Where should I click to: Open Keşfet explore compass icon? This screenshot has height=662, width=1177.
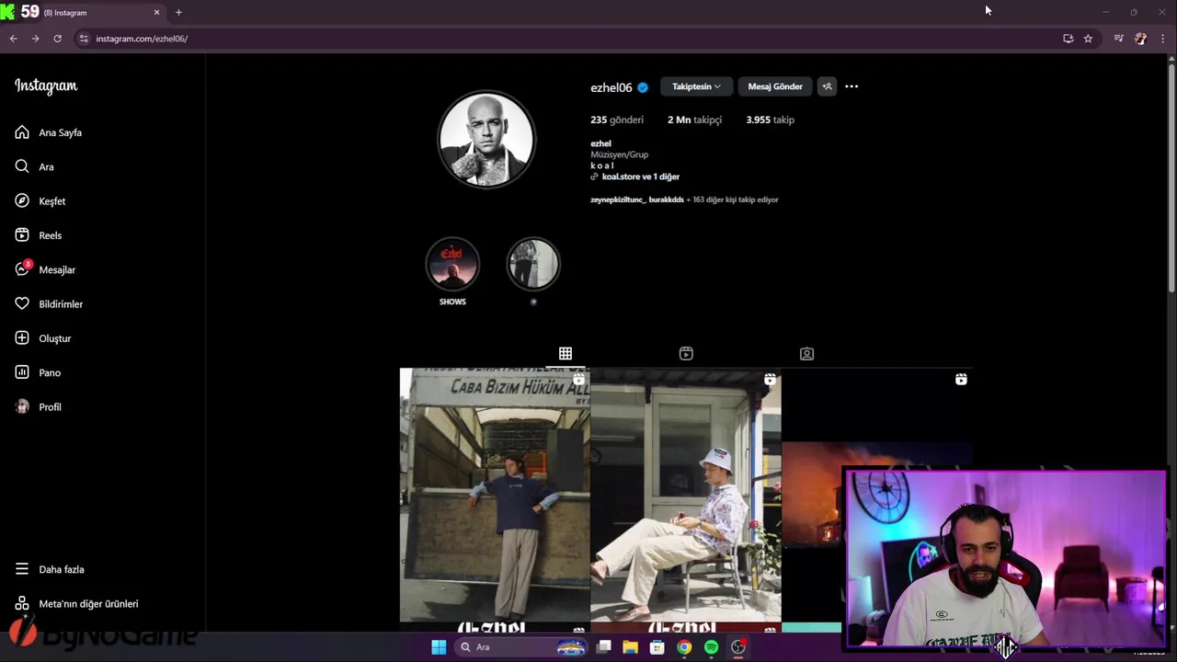coord(22,200)
